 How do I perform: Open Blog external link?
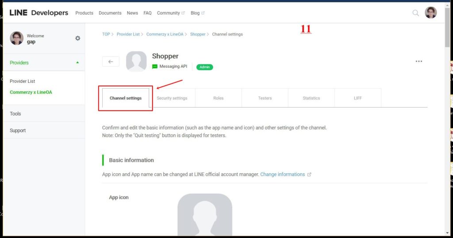(x=198, y=13)
